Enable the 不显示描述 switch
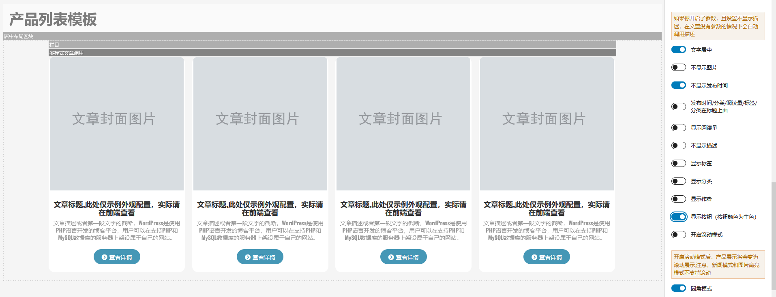776x297 pixels. tap(678, 145)
